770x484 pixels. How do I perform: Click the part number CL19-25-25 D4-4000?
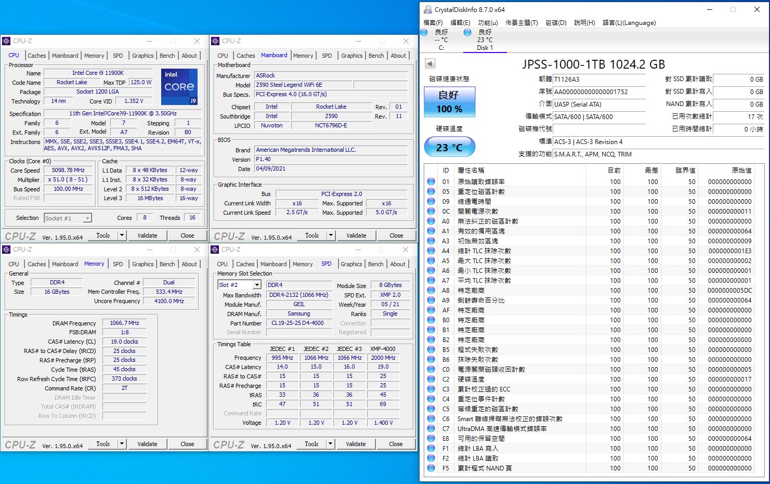pyautogui.click(x=299, y=323)
